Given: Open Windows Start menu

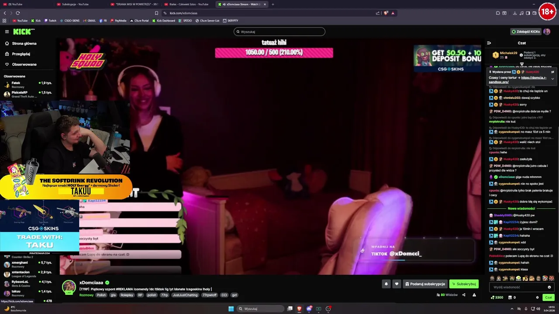Looking at the screenshot, I should [231, 309].
